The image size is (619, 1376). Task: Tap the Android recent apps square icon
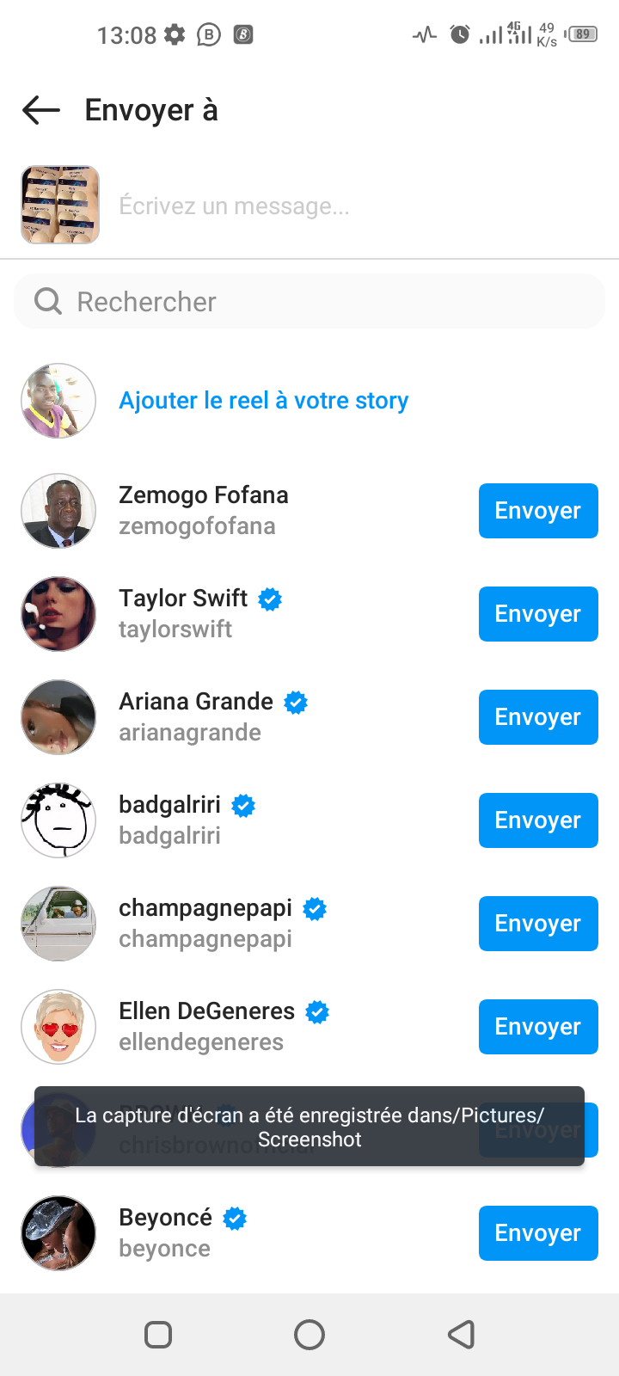click(x=158, y=1335)
